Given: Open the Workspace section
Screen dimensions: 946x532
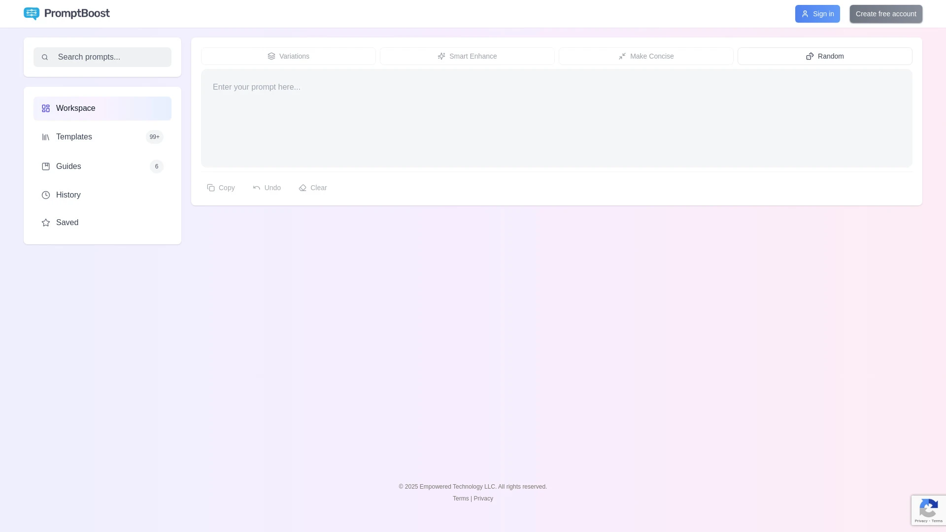Looking at the screenshot, I should click(x=75, y=108).
